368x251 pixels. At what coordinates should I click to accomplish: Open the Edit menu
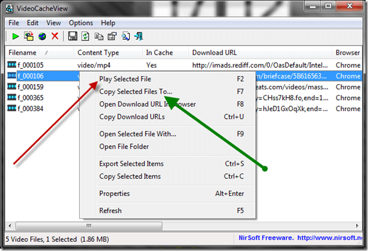click(33, 23)
